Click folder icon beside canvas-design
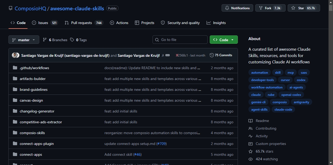 tap(15, 100)
